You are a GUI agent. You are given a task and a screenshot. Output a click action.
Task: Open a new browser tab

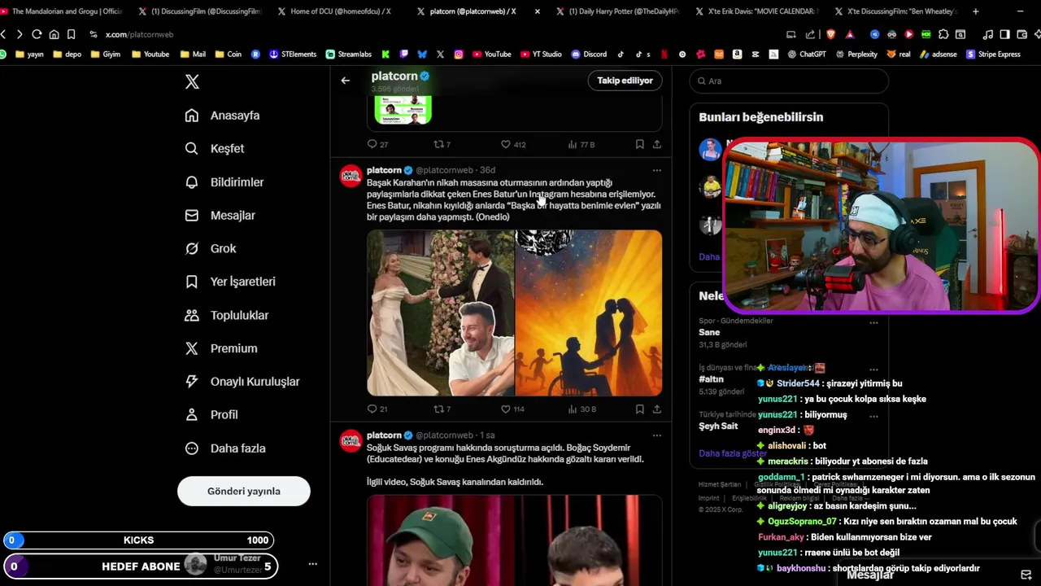pyautogui.click(x=976, y=11)
